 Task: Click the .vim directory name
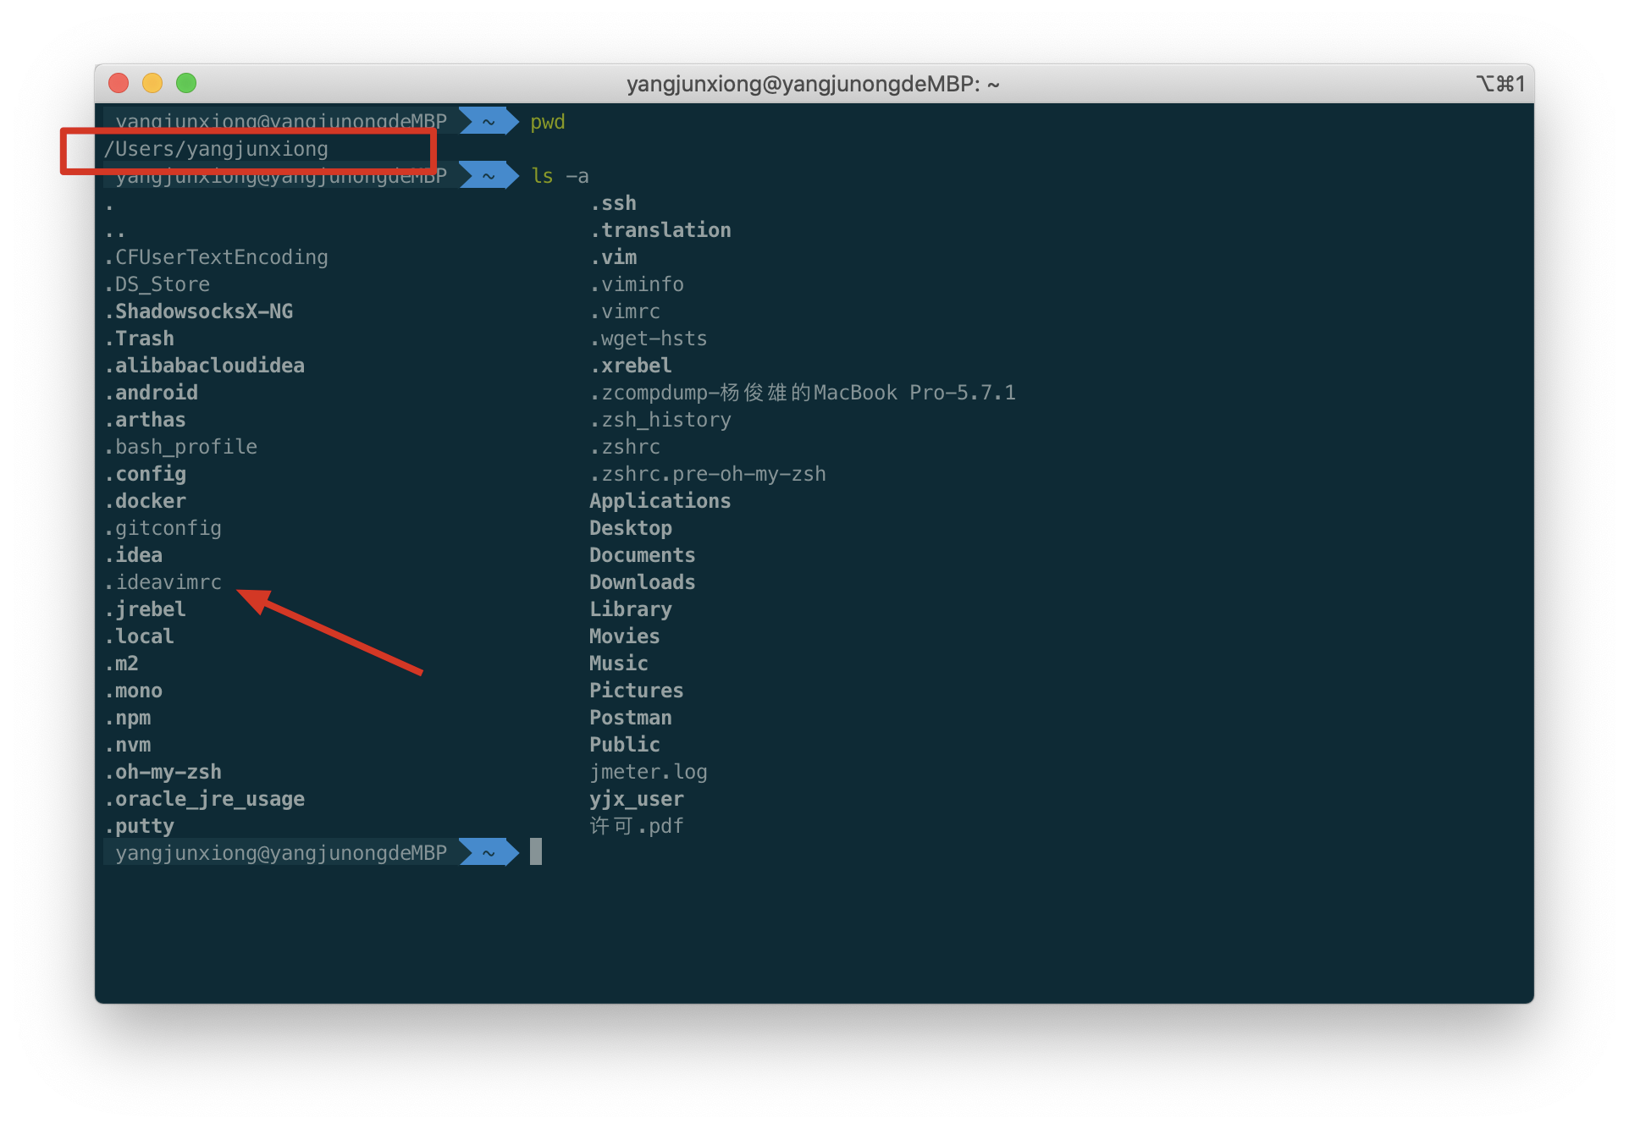(x=613, y=257)
